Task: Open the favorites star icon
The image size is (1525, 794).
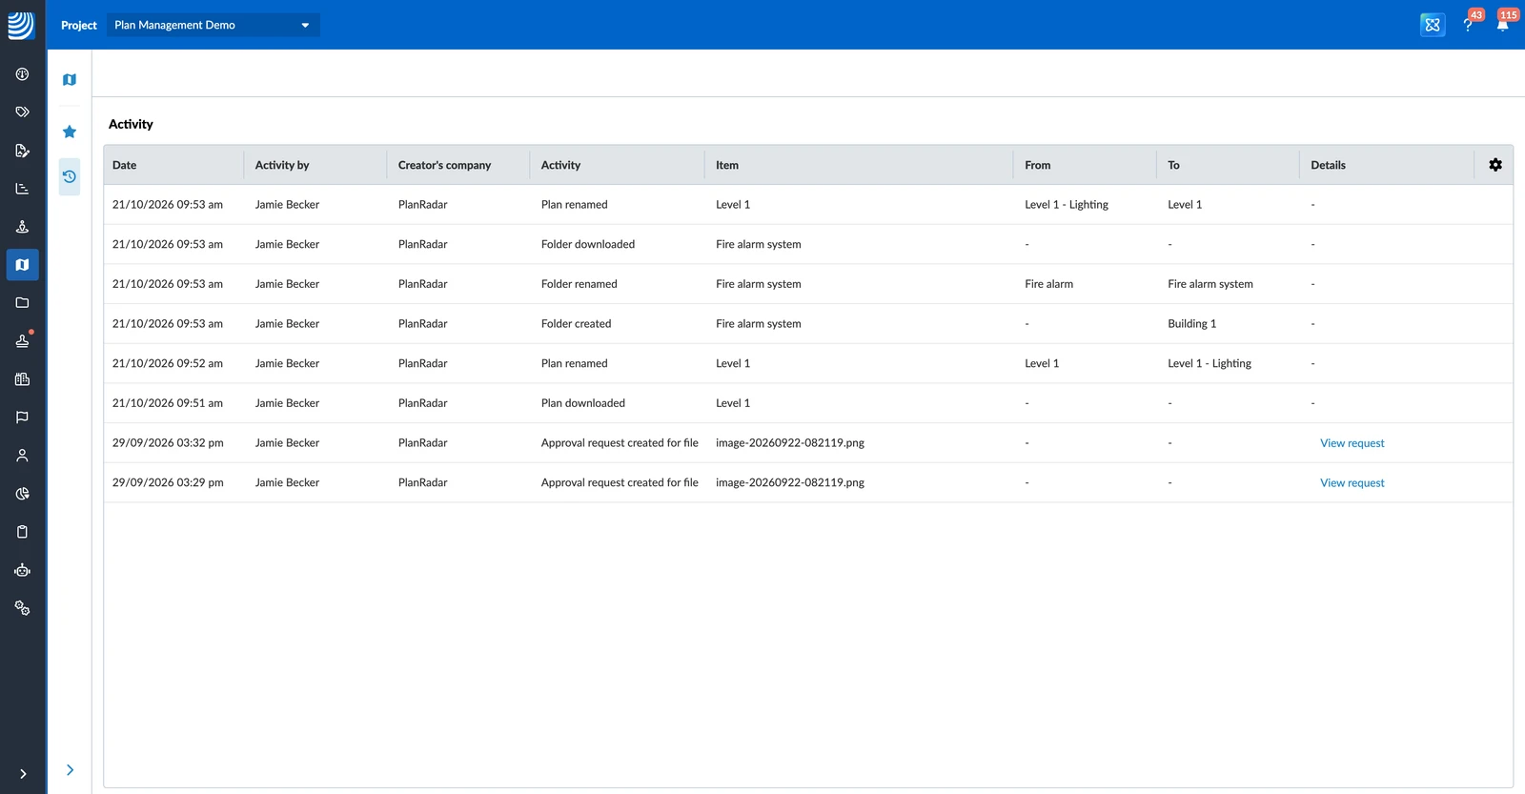Action: tap(70, 132)
